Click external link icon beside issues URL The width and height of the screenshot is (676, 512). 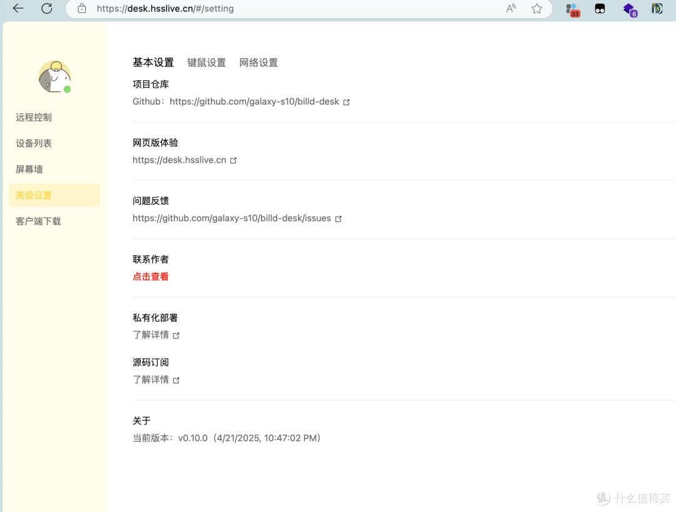pyautogui.click(x=339, y=219)
